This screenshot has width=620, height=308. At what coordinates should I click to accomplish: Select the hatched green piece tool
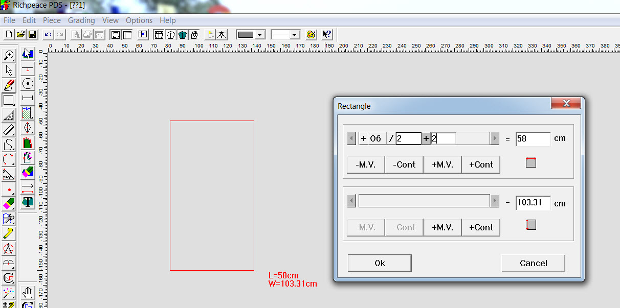coord(28,113)
